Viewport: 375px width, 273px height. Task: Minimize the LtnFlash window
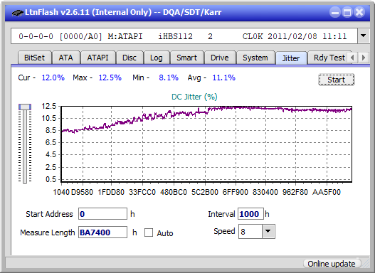pyautogui.click(x=335, y=12)
